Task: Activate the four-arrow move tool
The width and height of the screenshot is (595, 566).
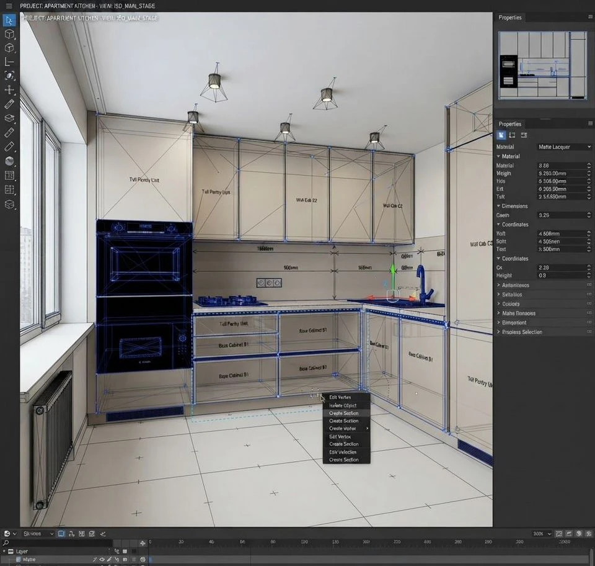Action: click(x=9, y=89)
